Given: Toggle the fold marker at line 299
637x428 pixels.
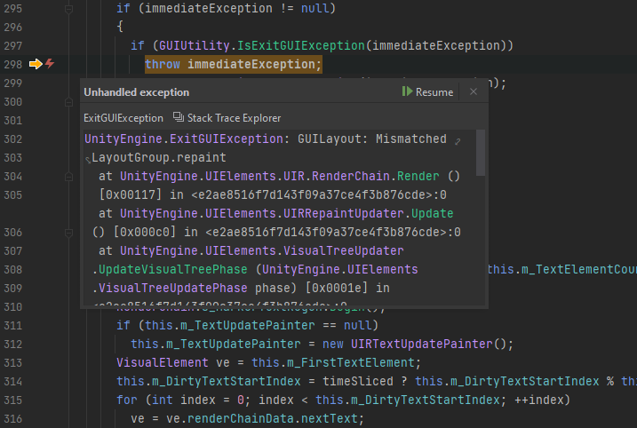Looking at the screenshot, I should click(x=68, y=83).
